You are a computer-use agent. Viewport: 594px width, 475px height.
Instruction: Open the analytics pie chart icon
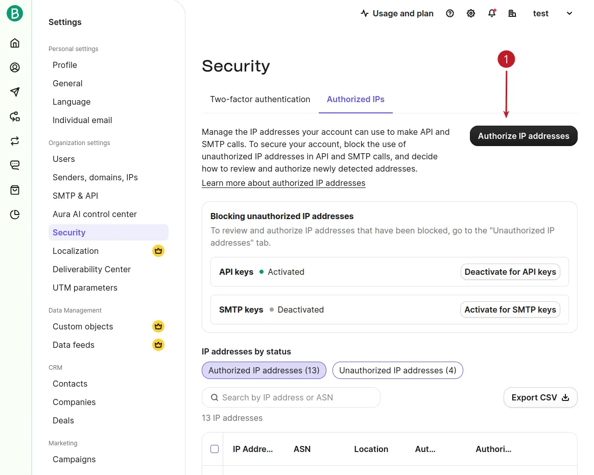pos(15,215)
